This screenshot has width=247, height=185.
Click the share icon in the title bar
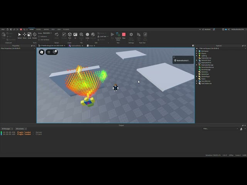(x=228, y=29)
